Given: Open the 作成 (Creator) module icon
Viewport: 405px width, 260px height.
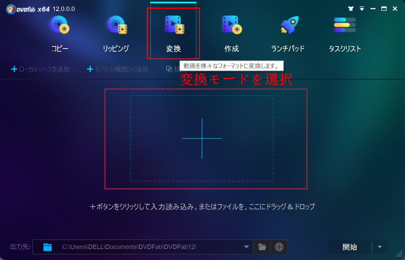Looking at the screenshot, I should (231, 25).
